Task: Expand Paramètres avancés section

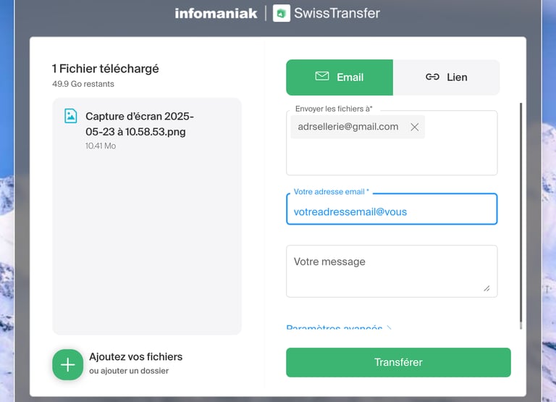Action: (334, 328)
